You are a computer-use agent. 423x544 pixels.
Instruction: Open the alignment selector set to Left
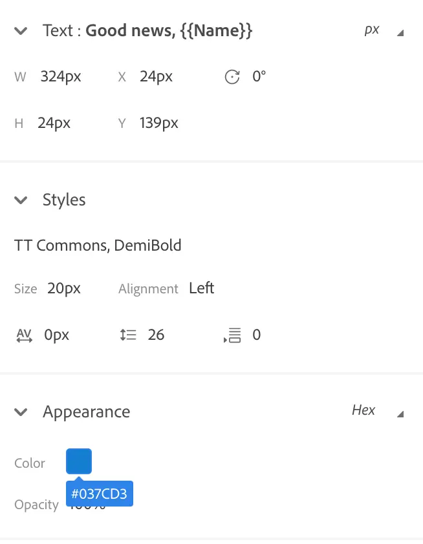201,288
